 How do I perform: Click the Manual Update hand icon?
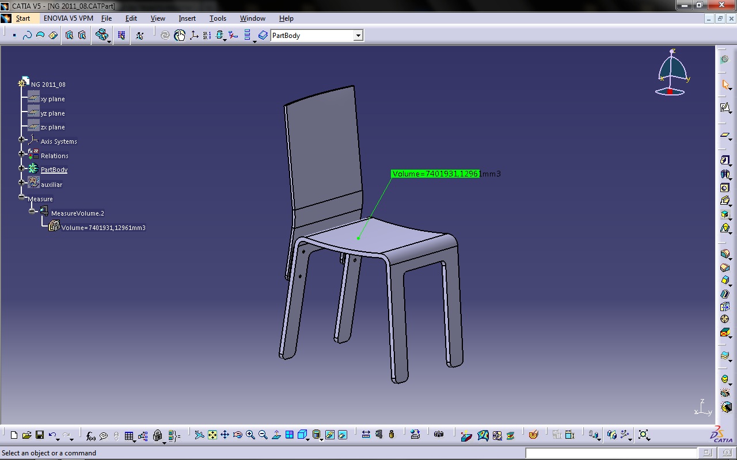(180, 36)
